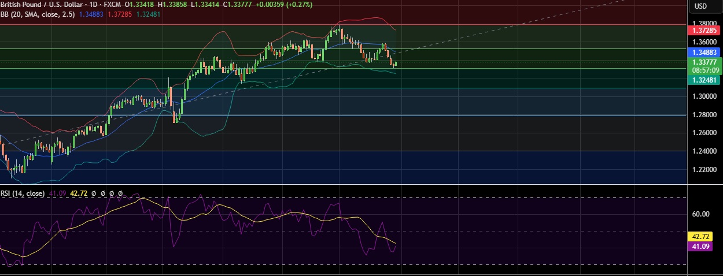Screen dimensions: 723x276
Task: Click the BB legend value 1.32481 in green
Action: 149,14
